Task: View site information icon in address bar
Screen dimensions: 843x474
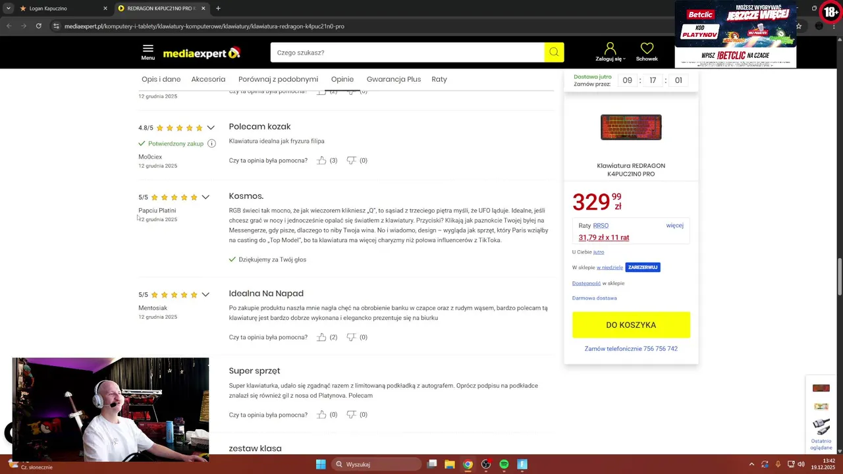Action: pyautogui.click(x=57, y=26)
